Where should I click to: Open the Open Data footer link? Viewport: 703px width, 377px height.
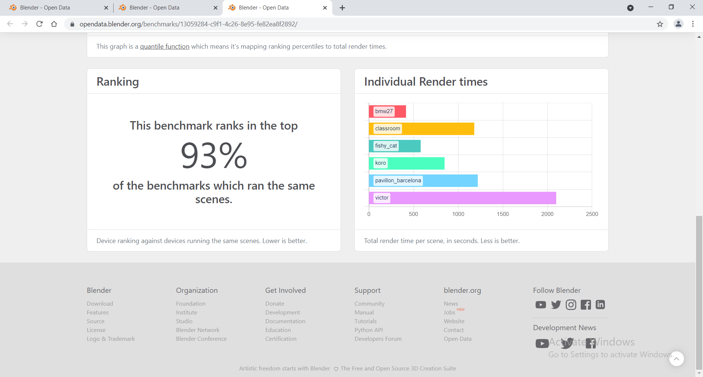[x=458, y=339]
